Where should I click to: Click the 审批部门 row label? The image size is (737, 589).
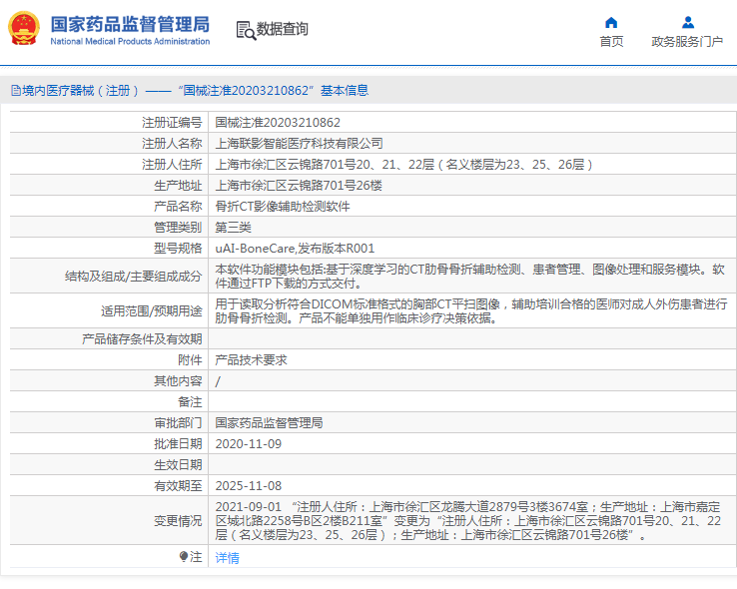coord(178,423)
